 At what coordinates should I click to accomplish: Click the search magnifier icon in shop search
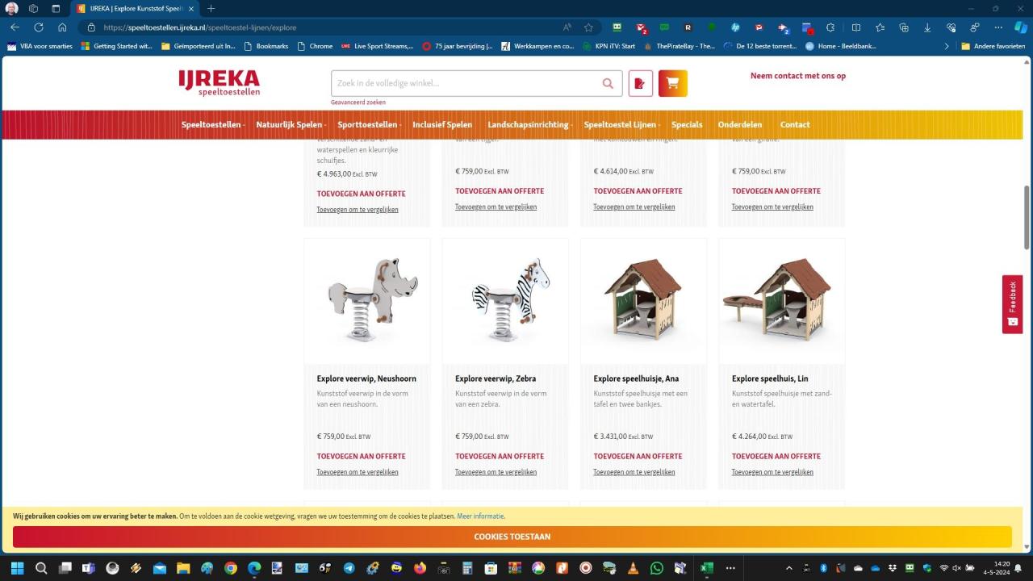pyautogui.click(x=608, y=83)
